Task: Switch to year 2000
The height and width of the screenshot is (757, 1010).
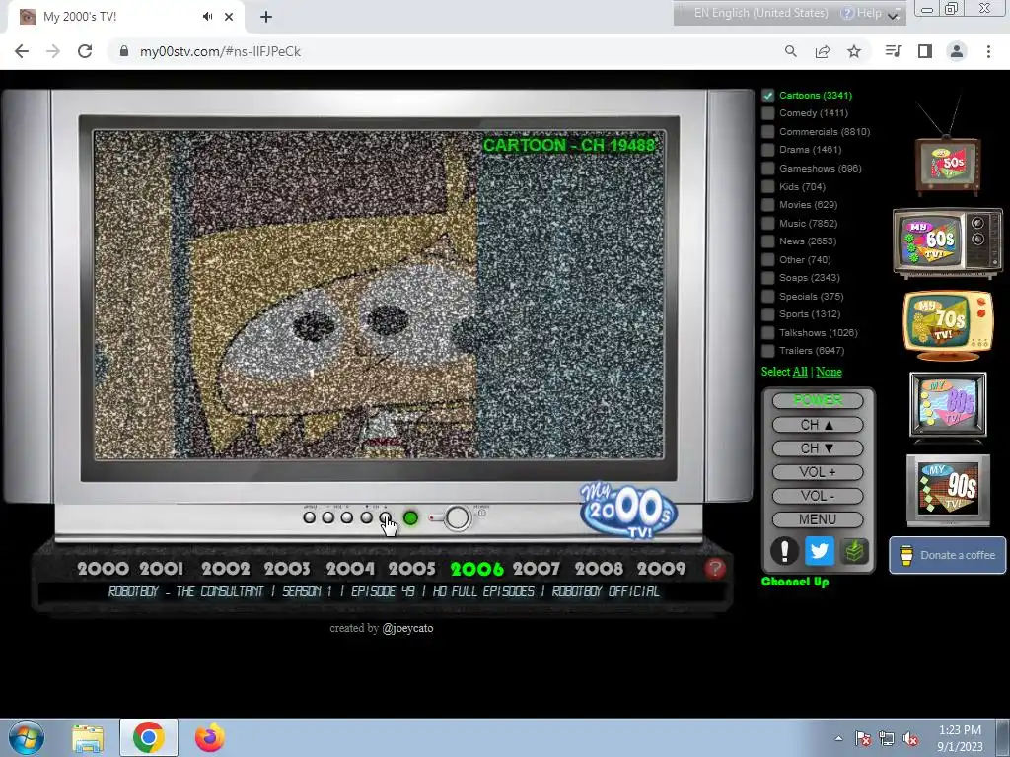Action: pos(103,569)
